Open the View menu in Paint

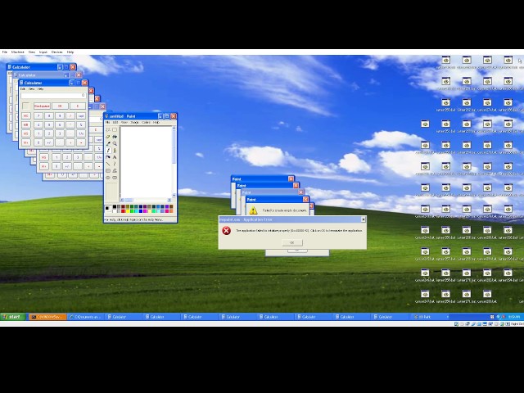124,122
